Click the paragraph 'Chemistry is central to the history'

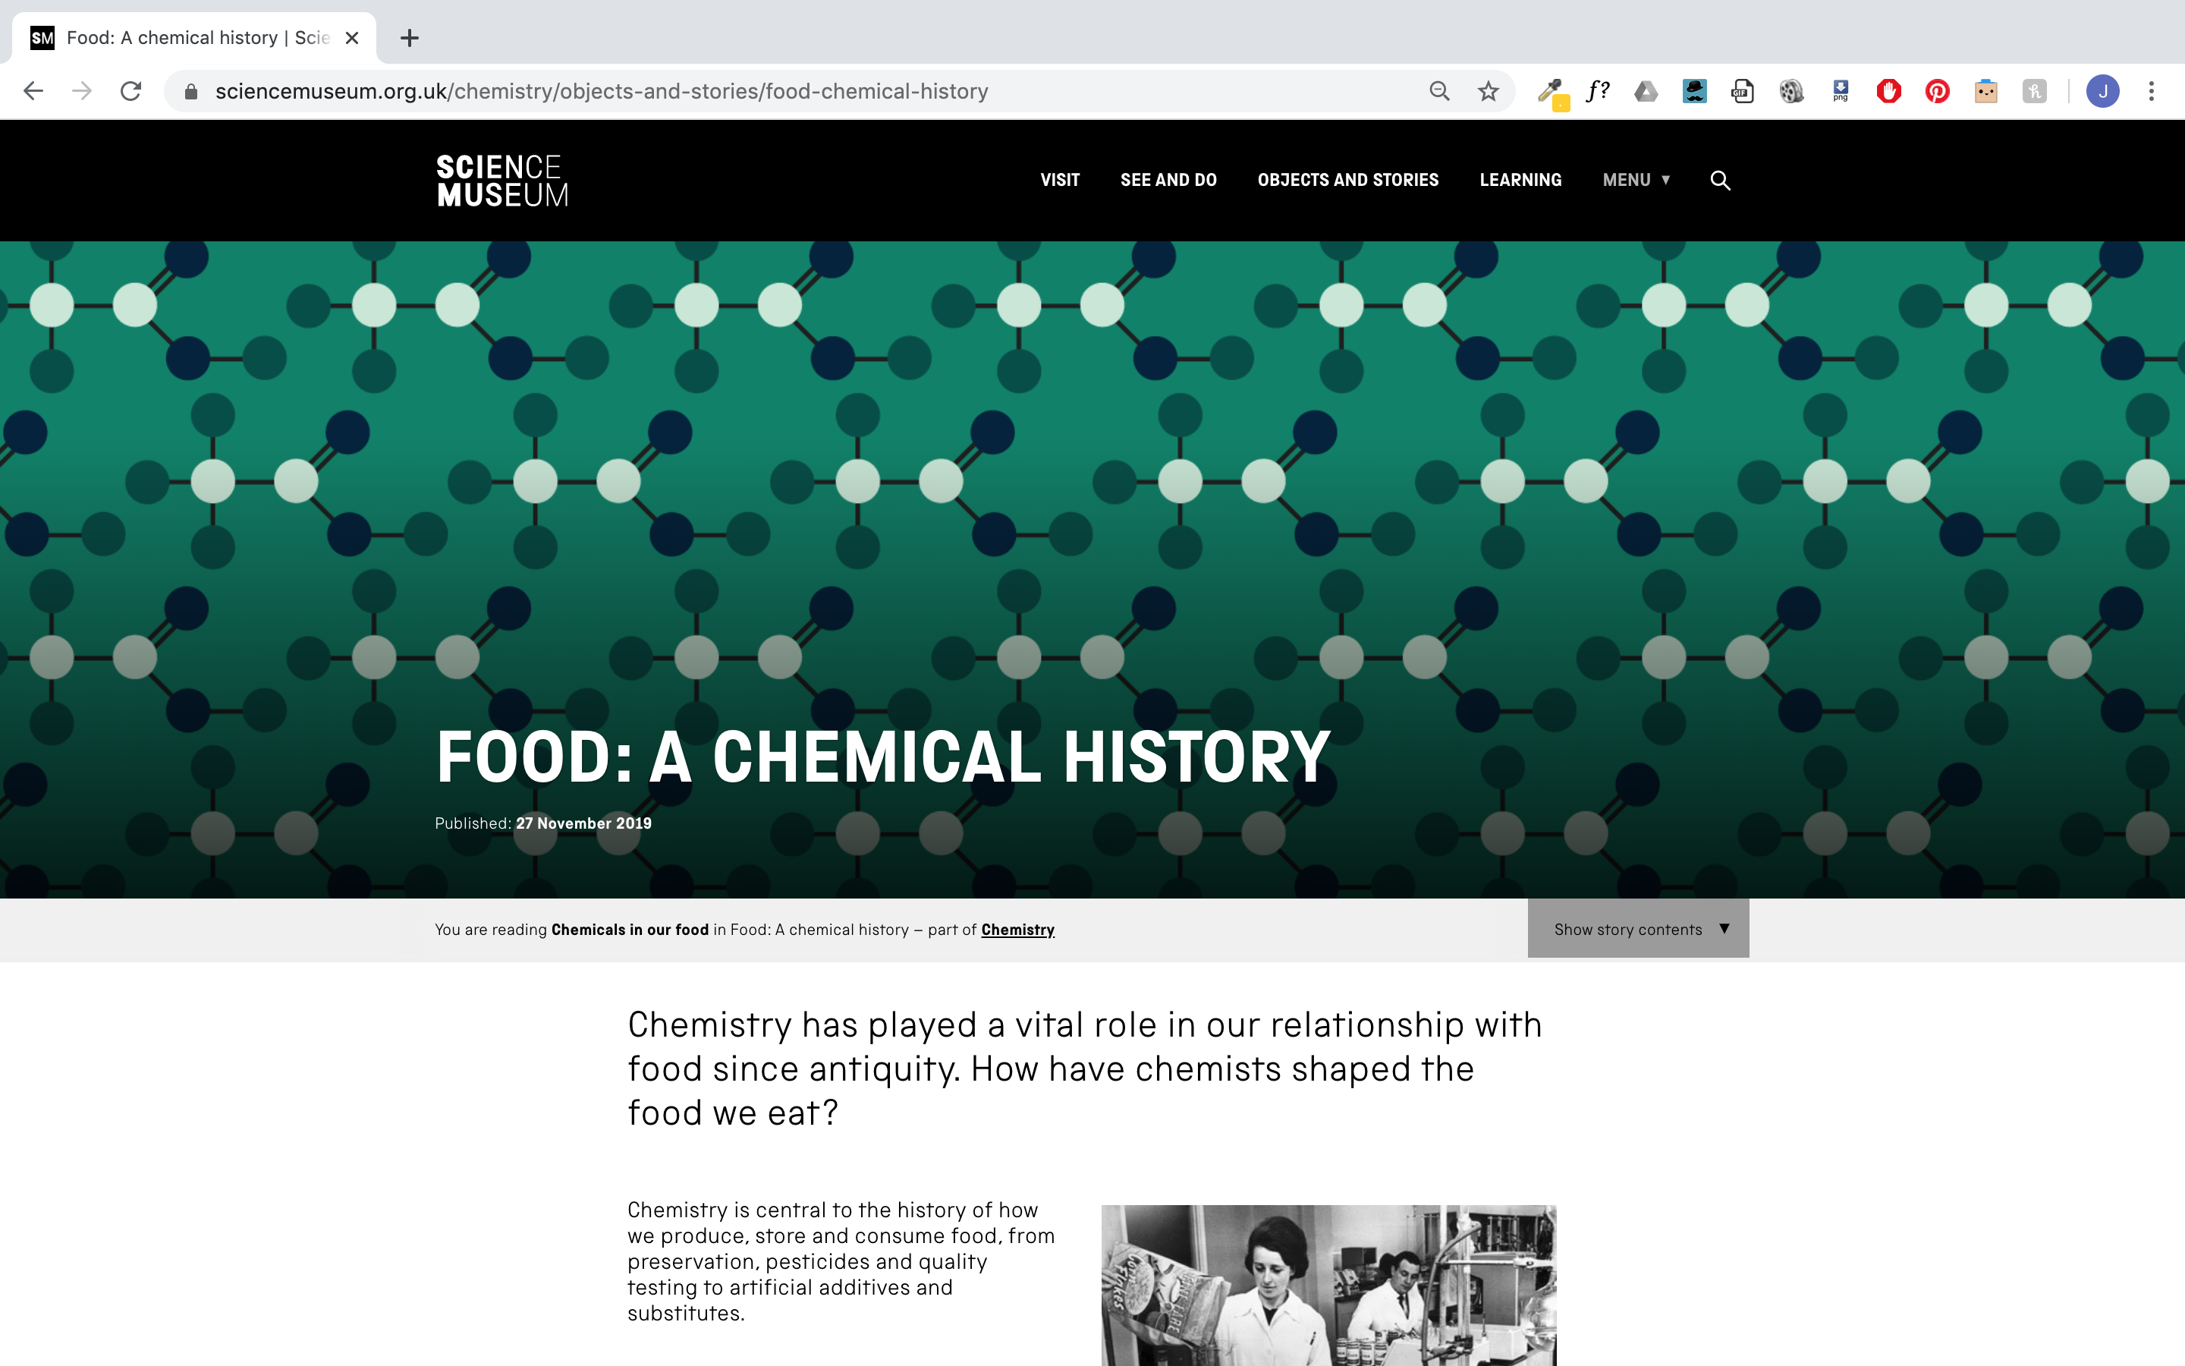[x=841, y=1261]
